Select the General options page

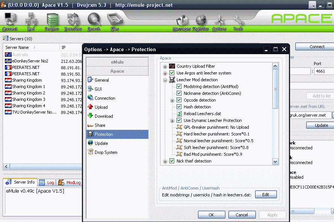117,80
